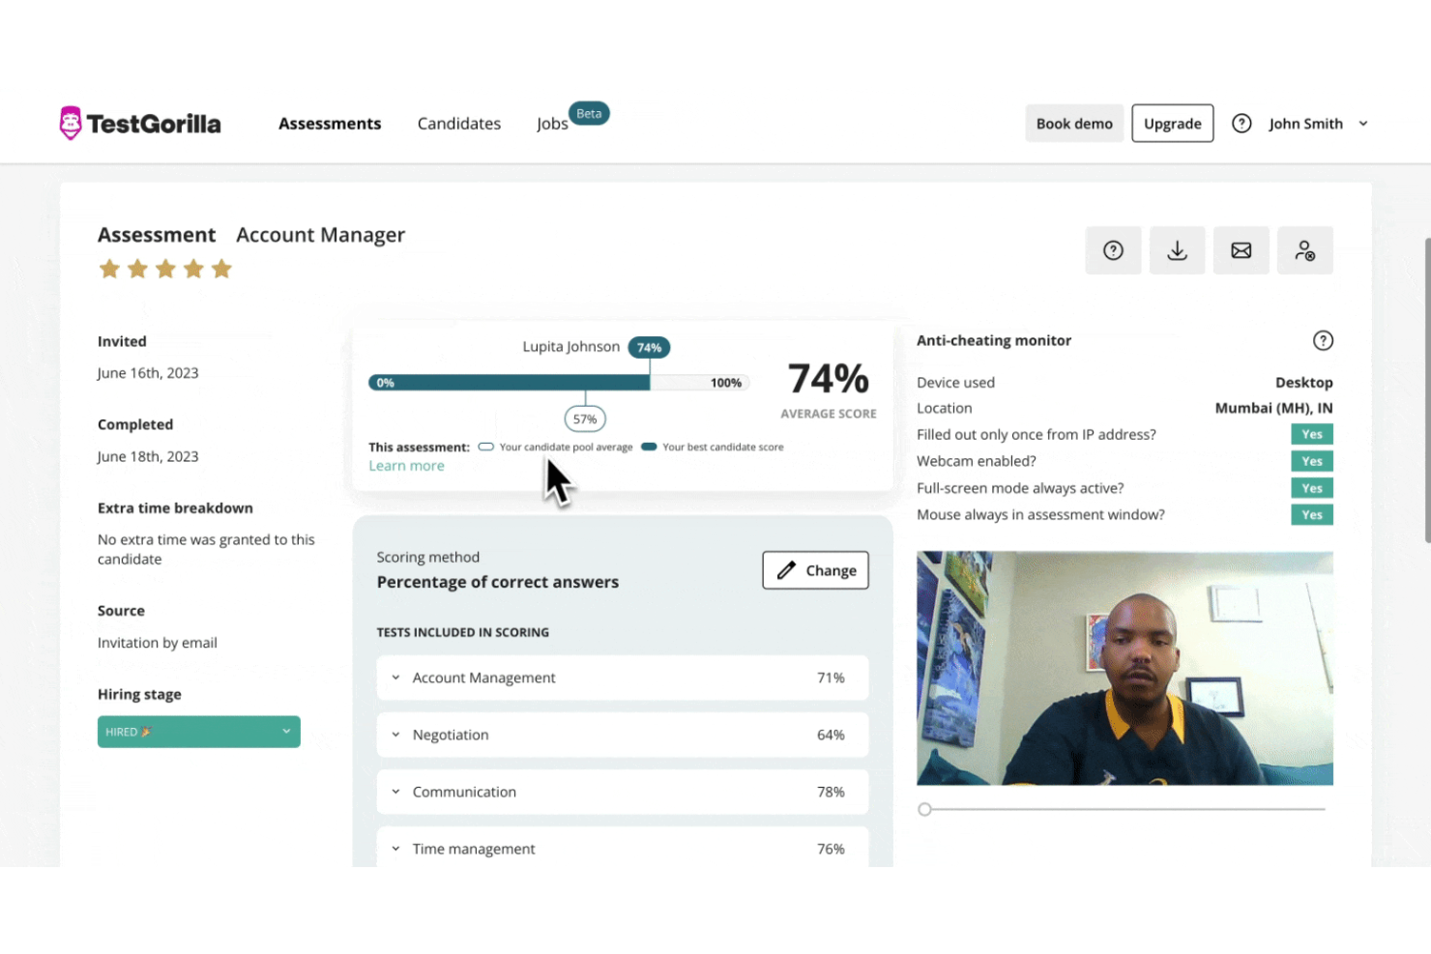This screenshot has height=954, width=1431.
Task: Click the Upgrade button
Action: pyautogui.click(x=1172, y=124)
